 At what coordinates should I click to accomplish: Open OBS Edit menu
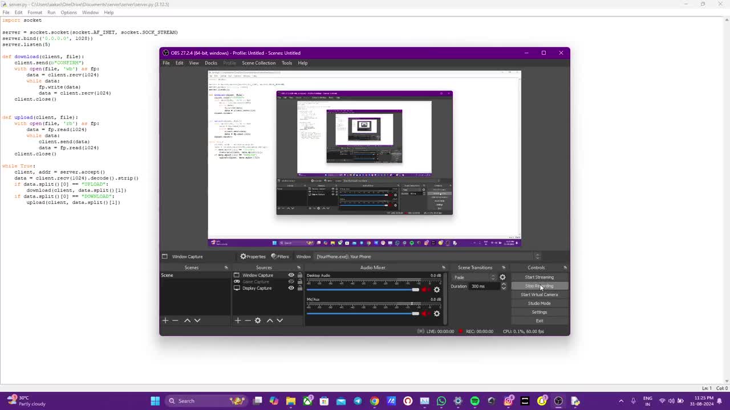click(179, 63)
